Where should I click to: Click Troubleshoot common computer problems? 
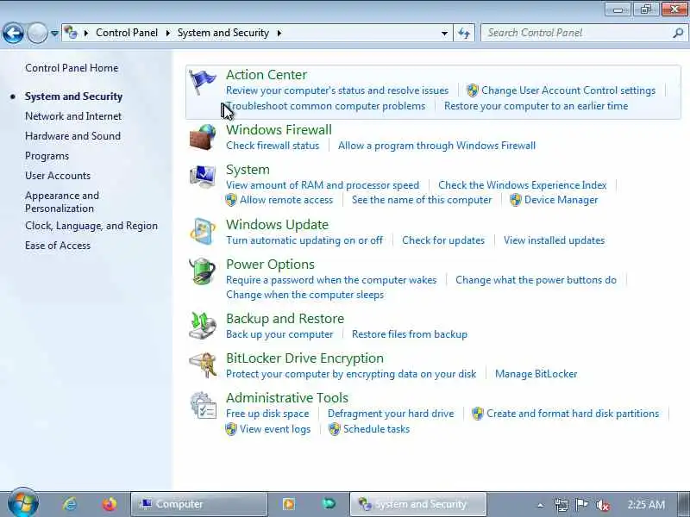tap(326, 106)
